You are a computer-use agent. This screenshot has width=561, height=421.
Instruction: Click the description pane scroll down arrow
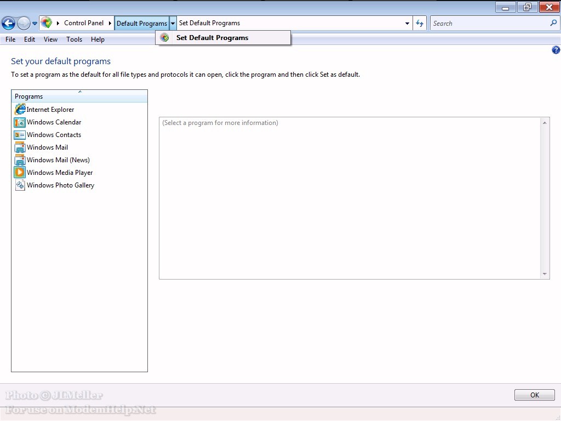tap(545, 274)
